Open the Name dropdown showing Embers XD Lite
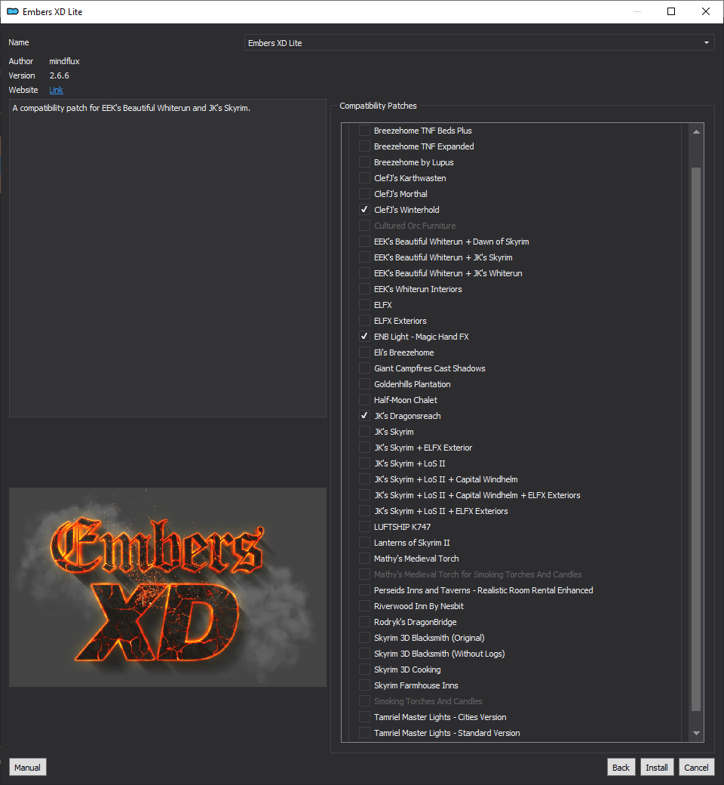This screenshot has width=724, height=785. (x=479, y=43)
